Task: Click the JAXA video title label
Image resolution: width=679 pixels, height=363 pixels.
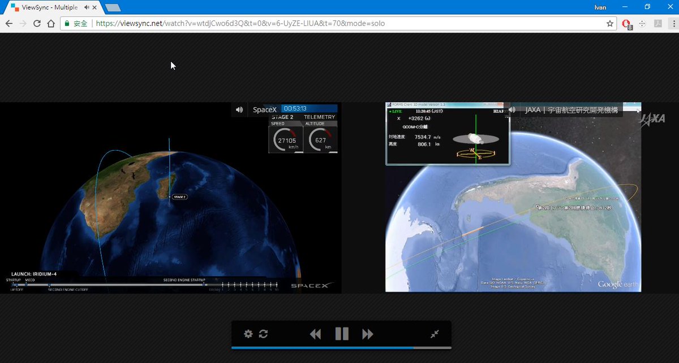Action: pos(571,110)
